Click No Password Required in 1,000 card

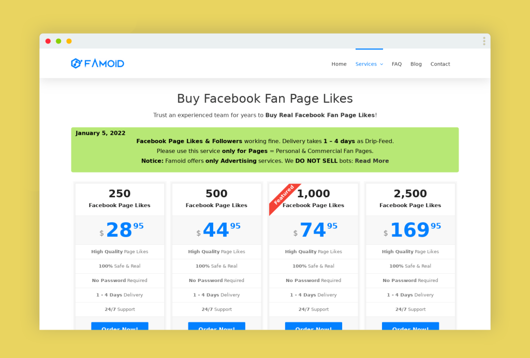click(x=313, y=281)
